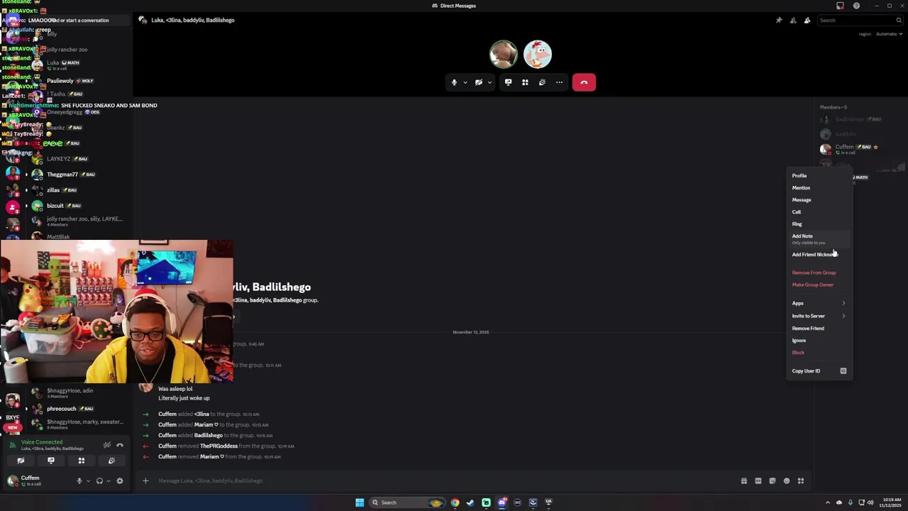Select Profile in context menu

pyautogui.click(x=819, y=175)
